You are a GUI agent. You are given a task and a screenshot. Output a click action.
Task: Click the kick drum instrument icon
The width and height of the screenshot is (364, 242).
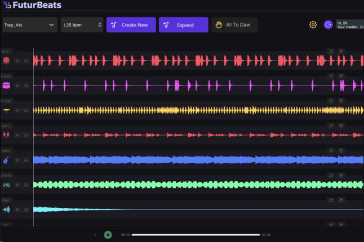pos(6,61)
